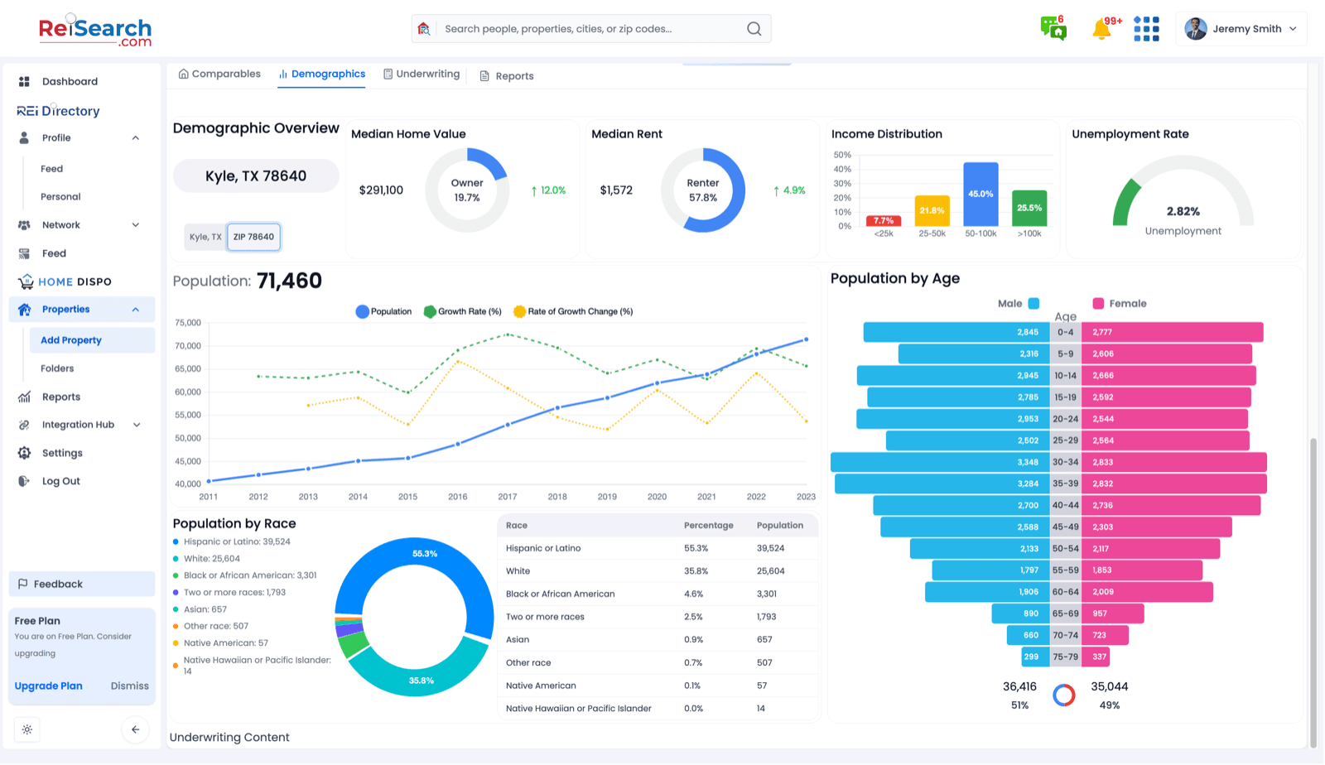Open Feed under Profile submenu
The image size is (1325, 765).
tap(51, 169)
